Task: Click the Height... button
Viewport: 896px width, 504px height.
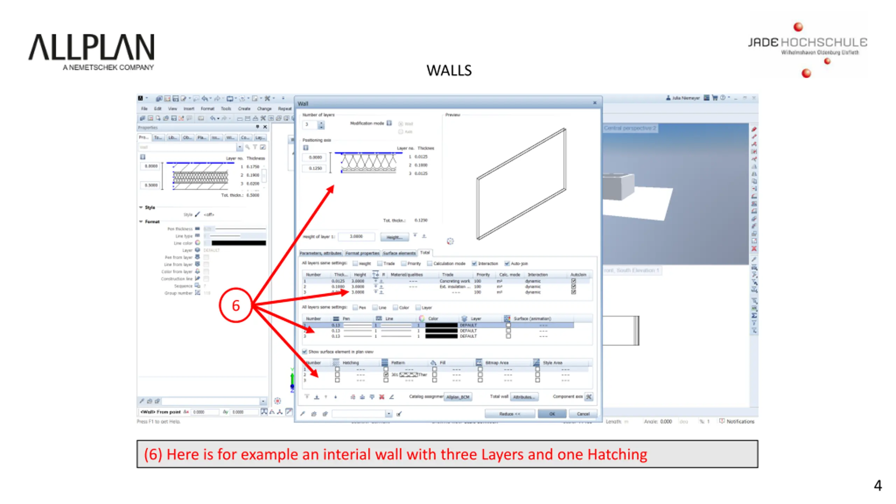Action: (x=394, y=237)
